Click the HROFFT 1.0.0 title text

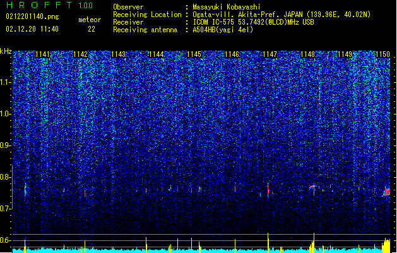49,5
